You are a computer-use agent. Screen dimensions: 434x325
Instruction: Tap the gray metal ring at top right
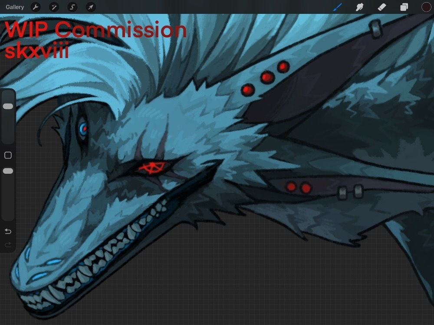pos(375,29)
